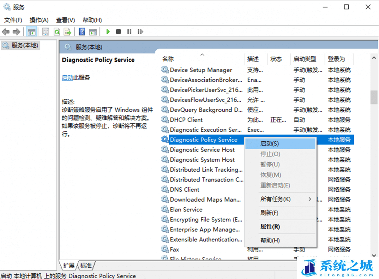Toggle the Show/Hide Console Tree icon
379x279 pixels.
click(31, 32)
